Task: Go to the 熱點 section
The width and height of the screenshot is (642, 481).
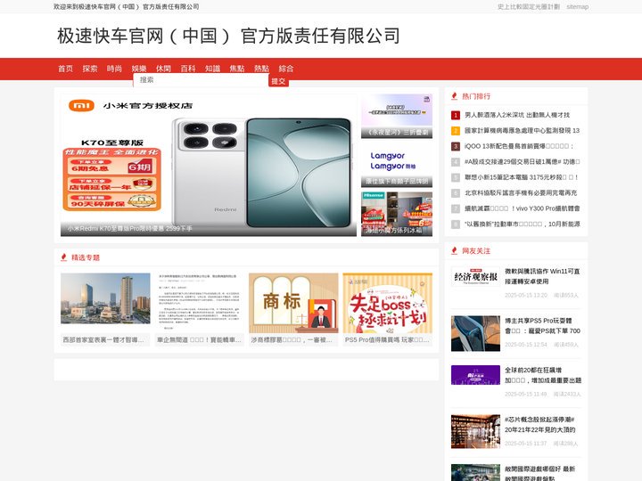Action: [x=261, y=69]
